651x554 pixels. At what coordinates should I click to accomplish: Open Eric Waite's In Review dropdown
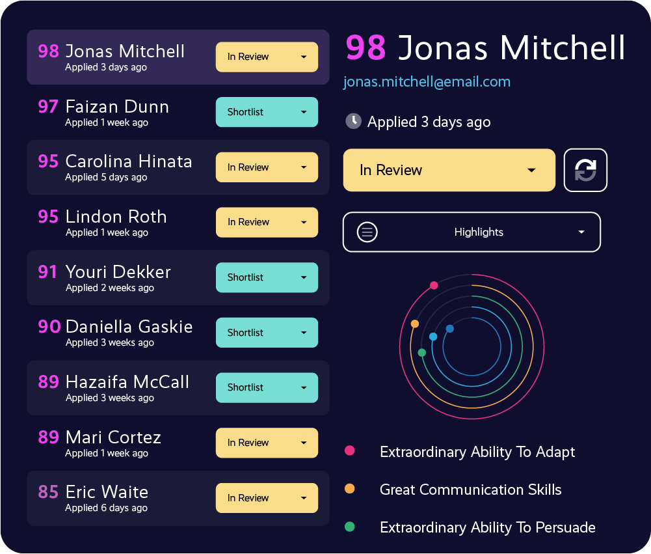(x=267, y=498)
